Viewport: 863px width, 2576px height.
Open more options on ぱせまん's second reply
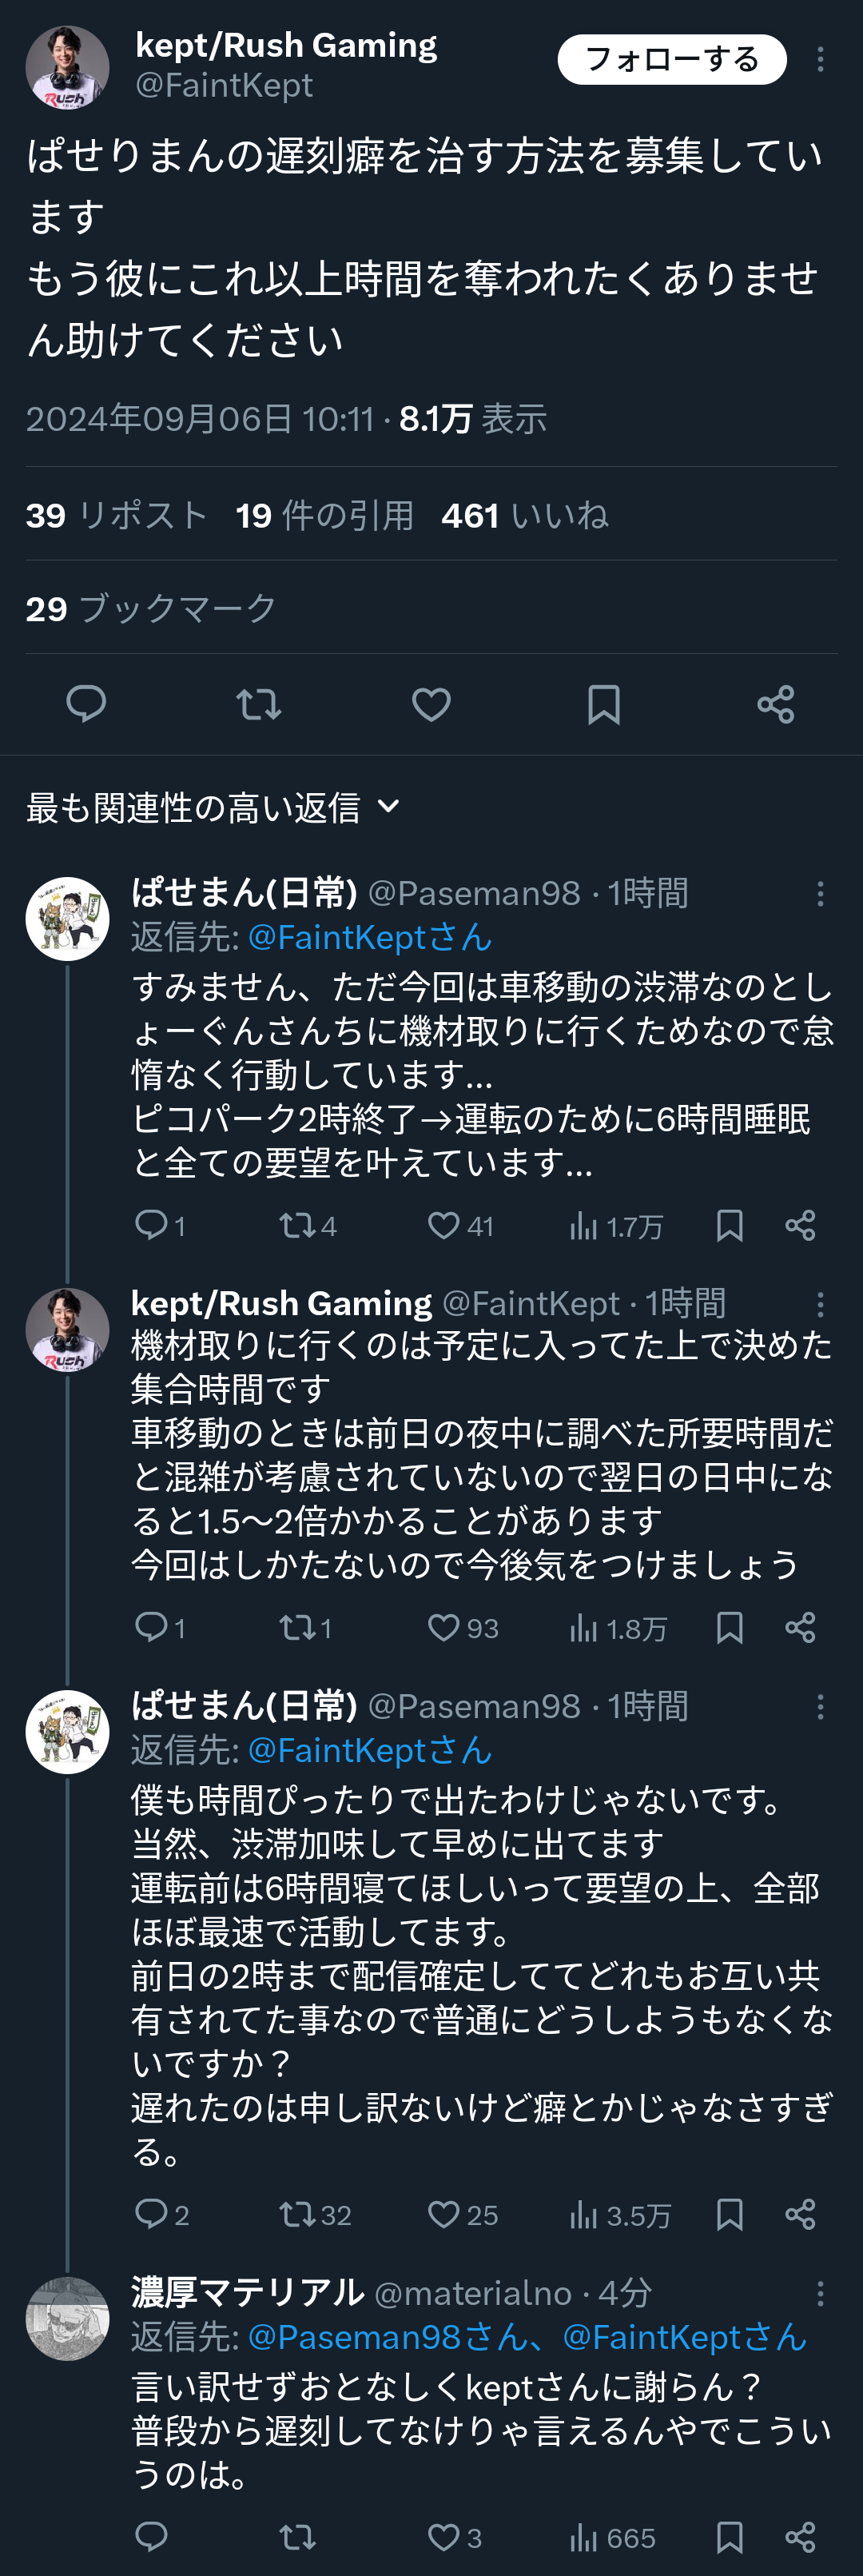[x=820, y=1707]
